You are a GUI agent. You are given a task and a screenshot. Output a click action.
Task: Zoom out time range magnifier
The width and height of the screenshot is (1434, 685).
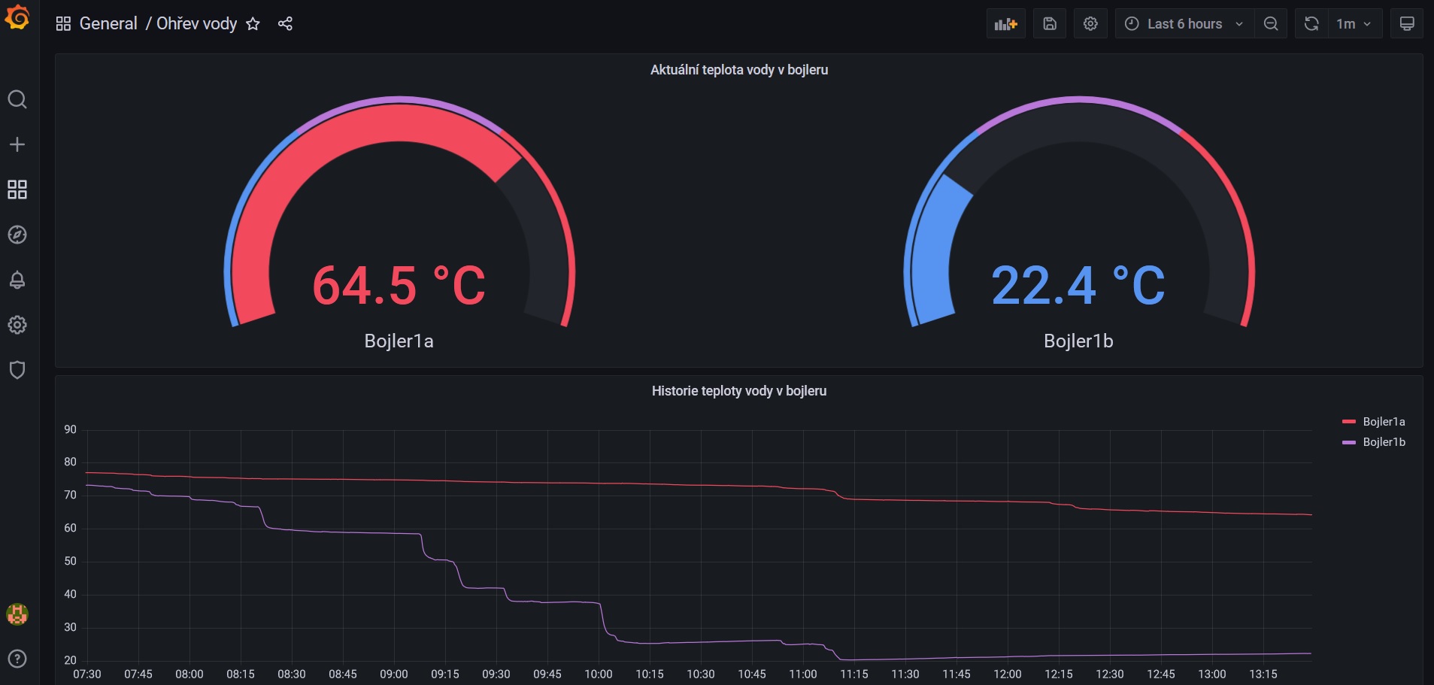pos(1271,24)
